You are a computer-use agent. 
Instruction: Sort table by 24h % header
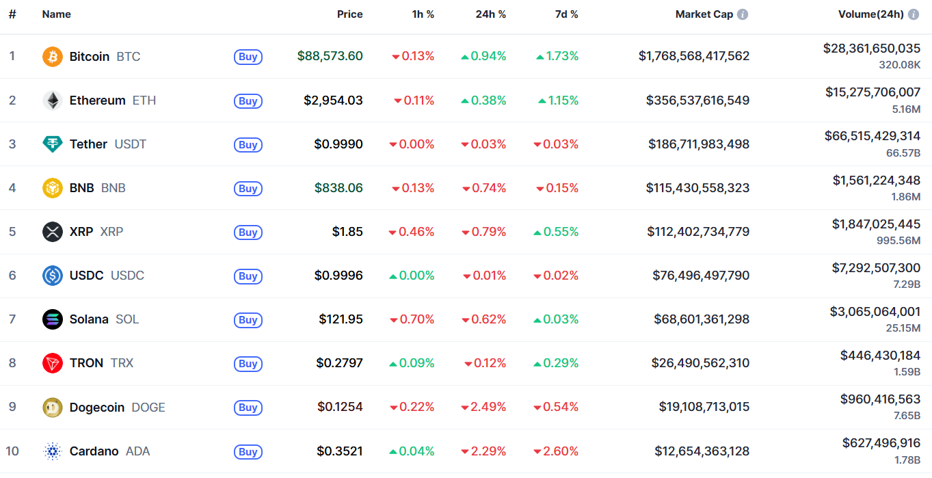[x=491, y=14]
